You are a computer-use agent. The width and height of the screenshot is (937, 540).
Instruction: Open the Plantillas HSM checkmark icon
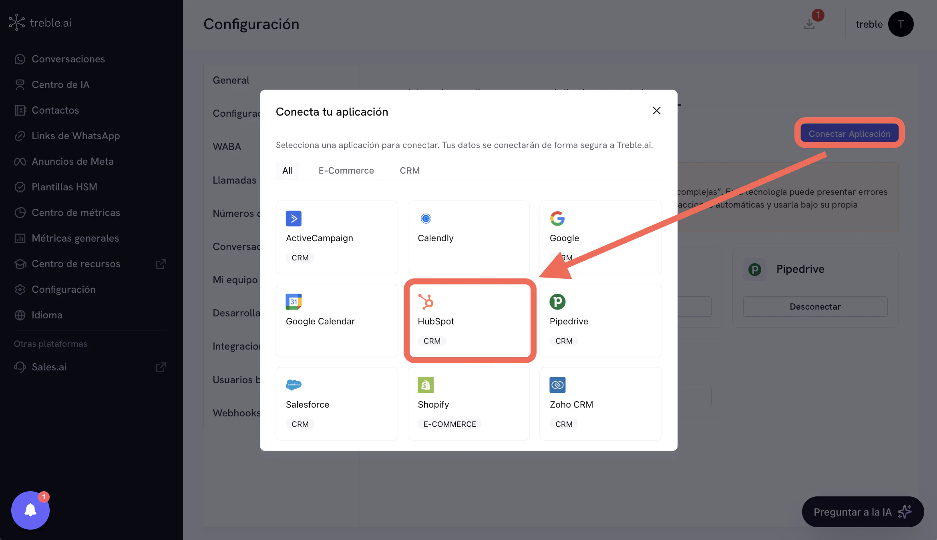point(20,187)
